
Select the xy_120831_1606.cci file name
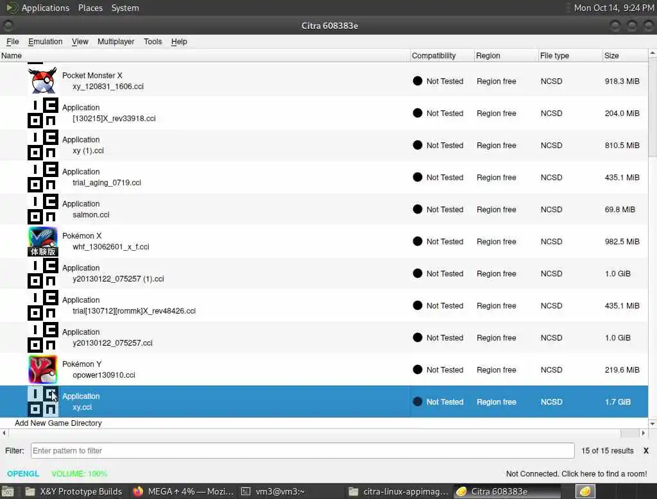point(108,87)
